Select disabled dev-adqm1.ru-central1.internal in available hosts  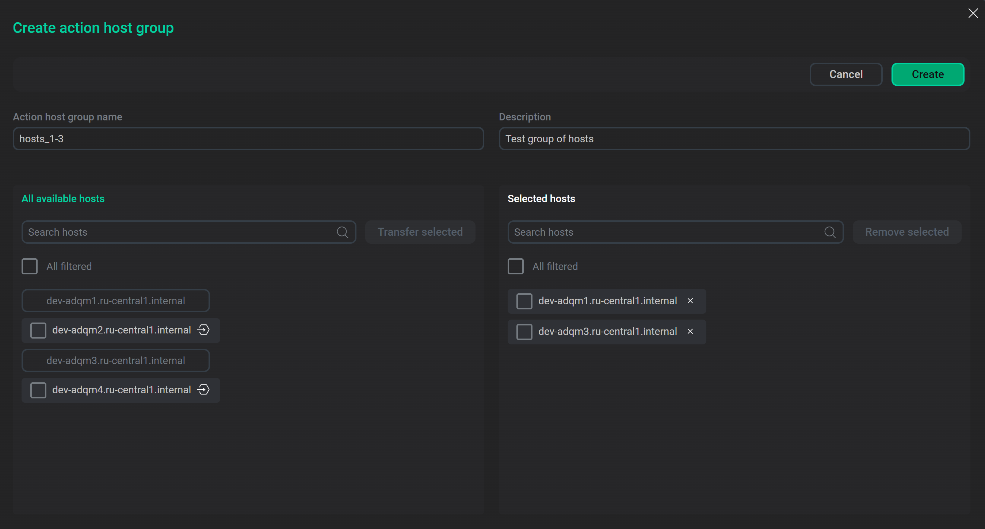[115, 301]
